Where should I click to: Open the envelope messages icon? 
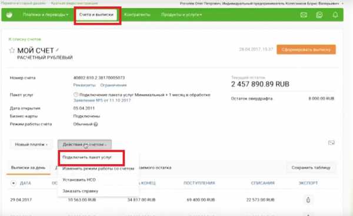304,15
